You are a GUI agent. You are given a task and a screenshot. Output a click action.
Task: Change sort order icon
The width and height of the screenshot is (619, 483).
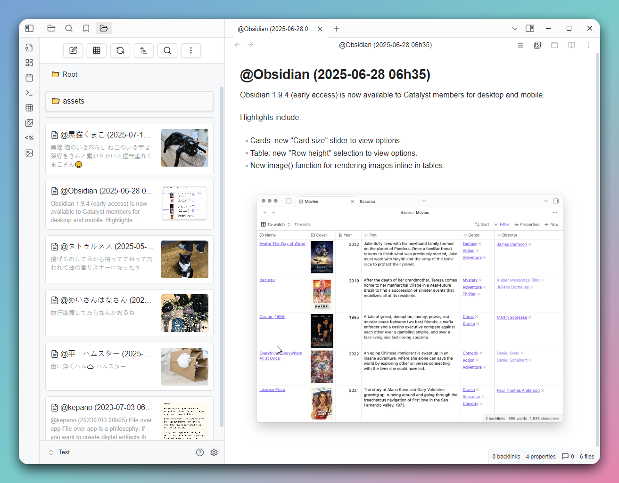(x=144, y=50)
